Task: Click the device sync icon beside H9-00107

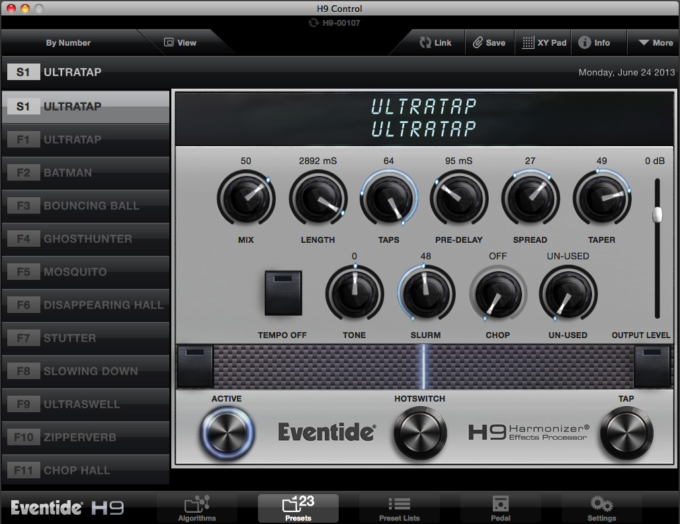Action: point(313,22)
